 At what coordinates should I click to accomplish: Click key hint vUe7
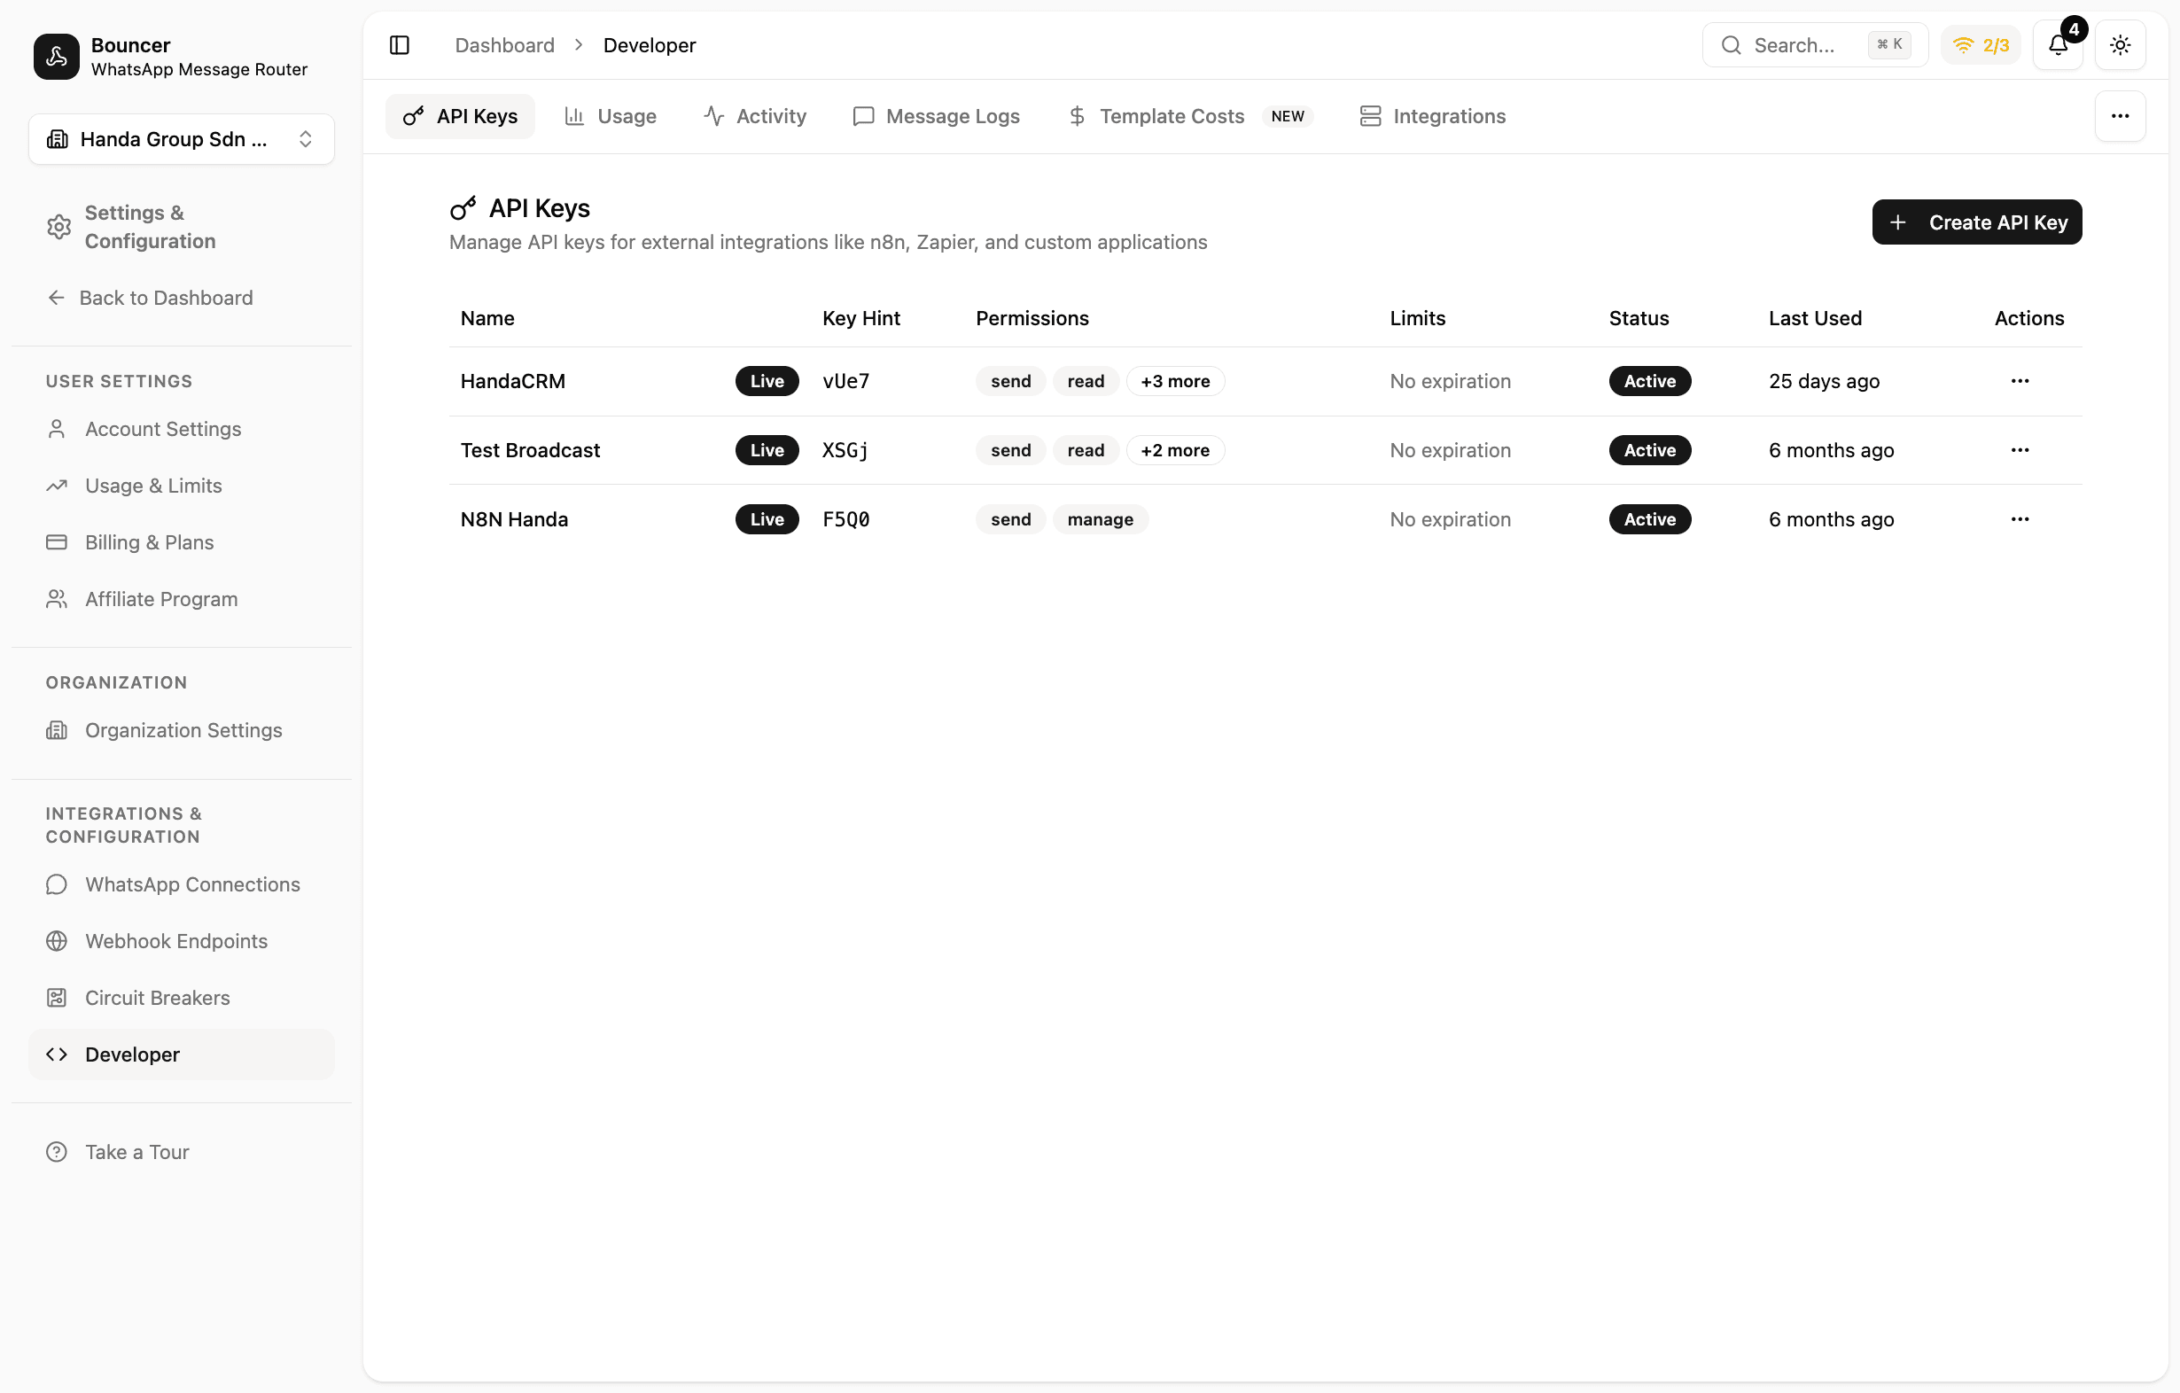[x=845, y=381]
